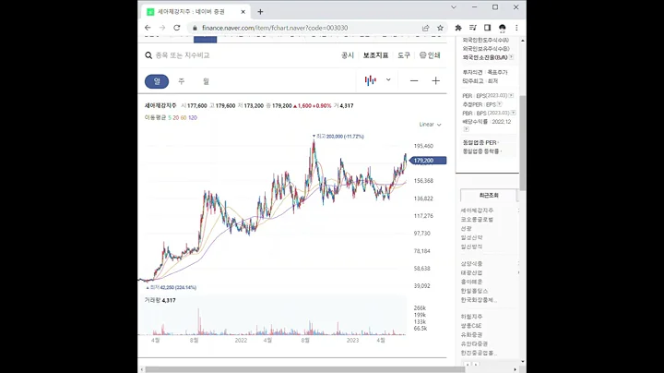The width and height of the screenshot is (664, 373).
Task: Click the info icon next to PBR BPS
Action: pyautogui.click(x=514, y=113)
